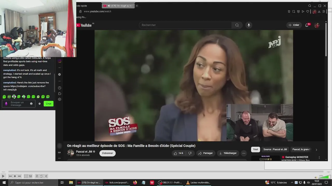The height and width of the screenshot is (186, 332).
Task: Open sidebar settings gear icon
Action: click(59, 99)
